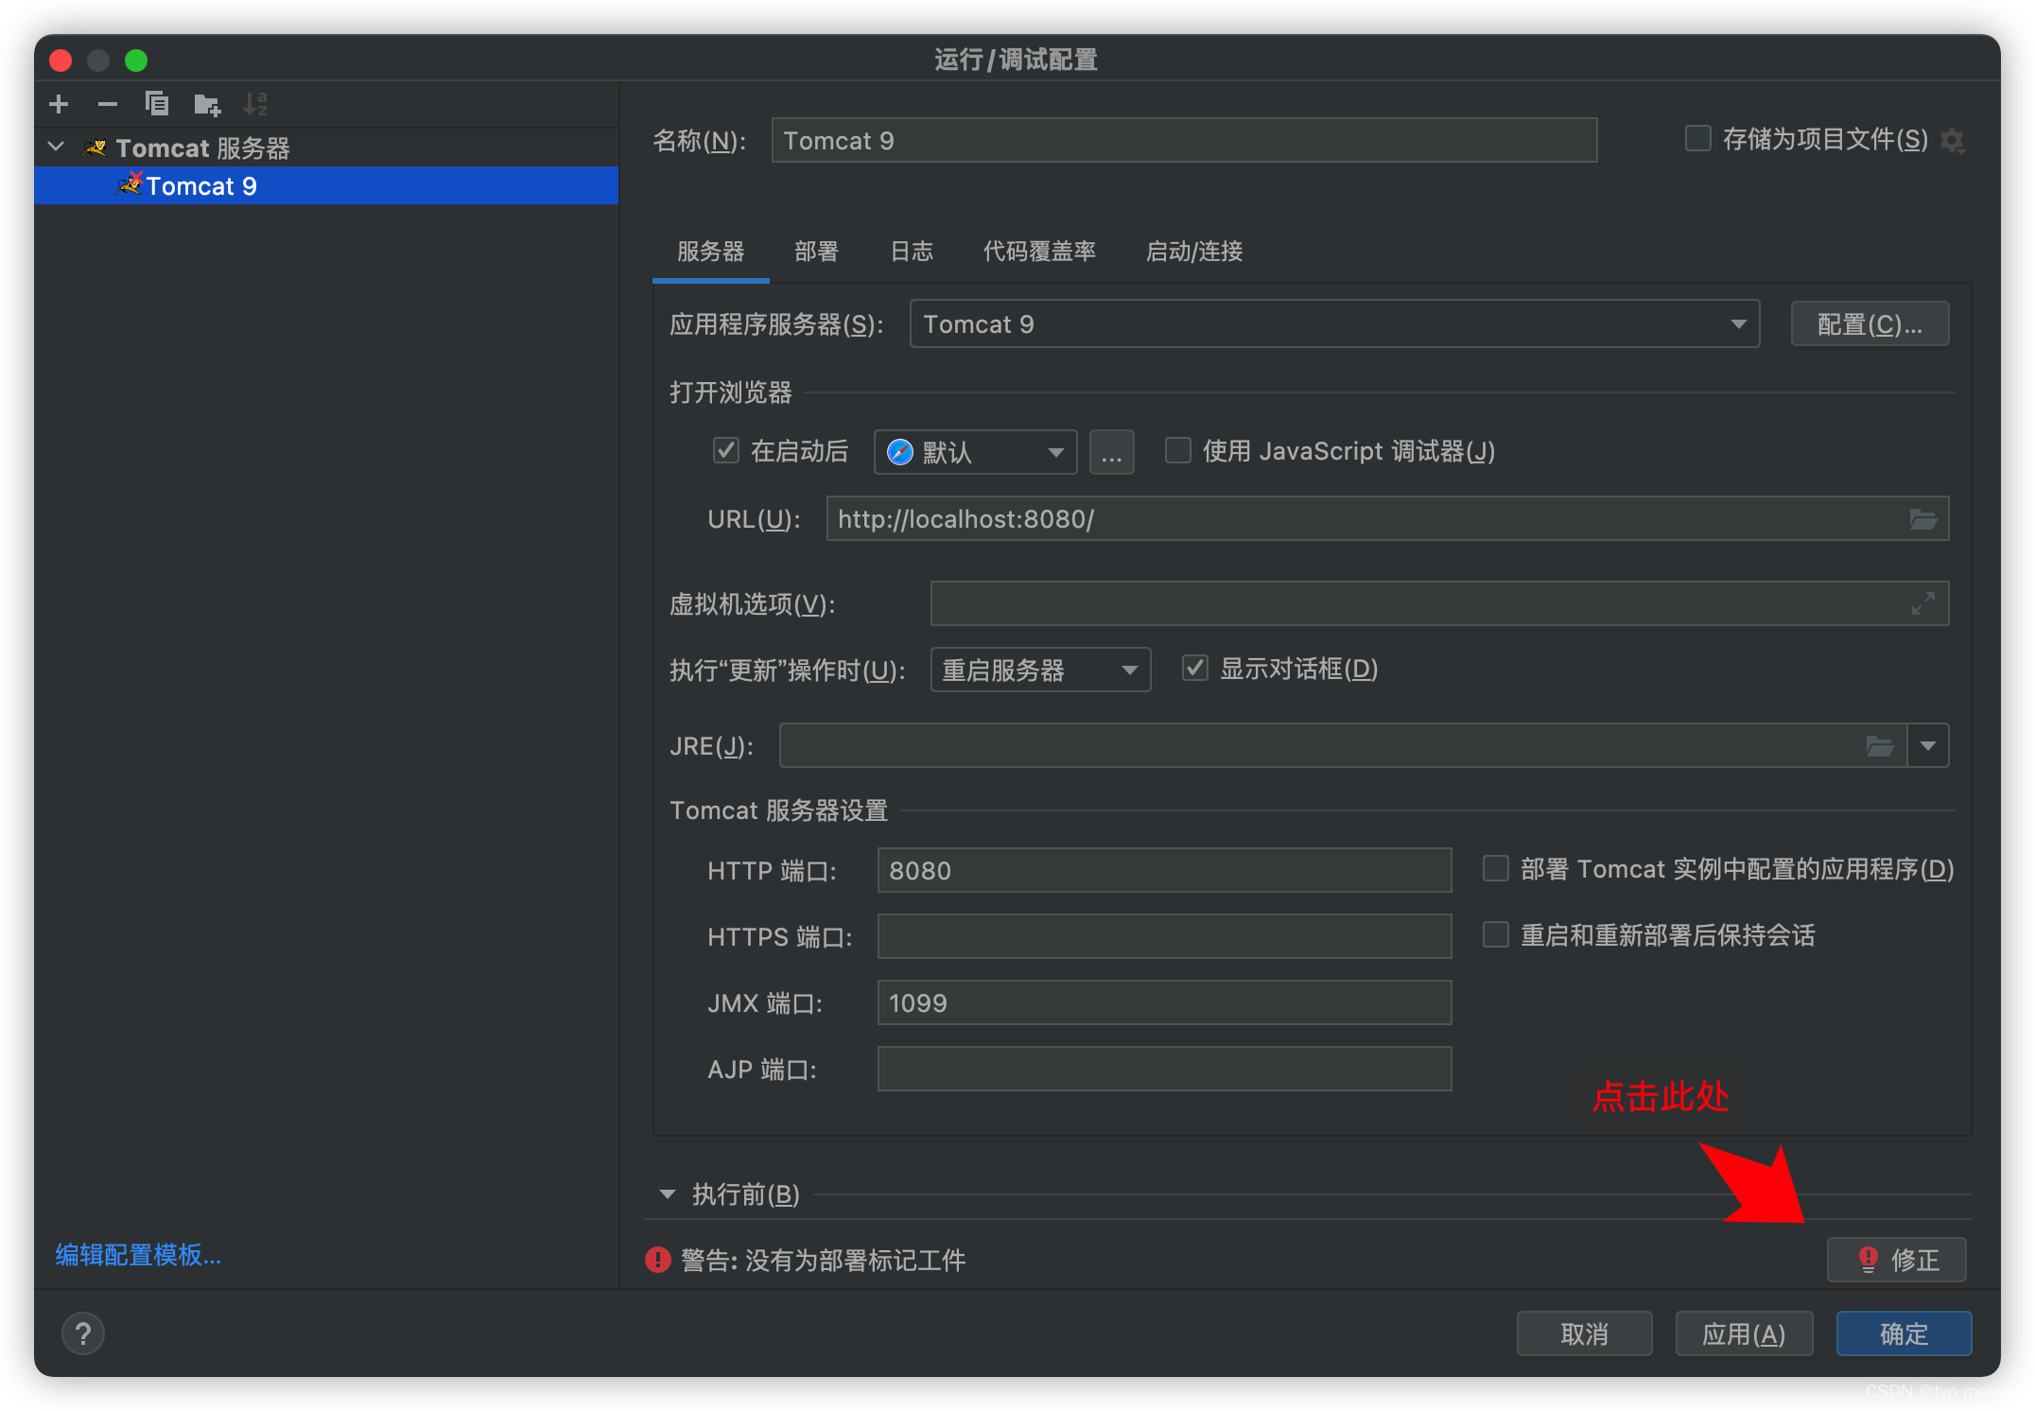Click the 配置(C)... button
The height and width of the screenshot is (1411, 2035).
click(1870, 324)
